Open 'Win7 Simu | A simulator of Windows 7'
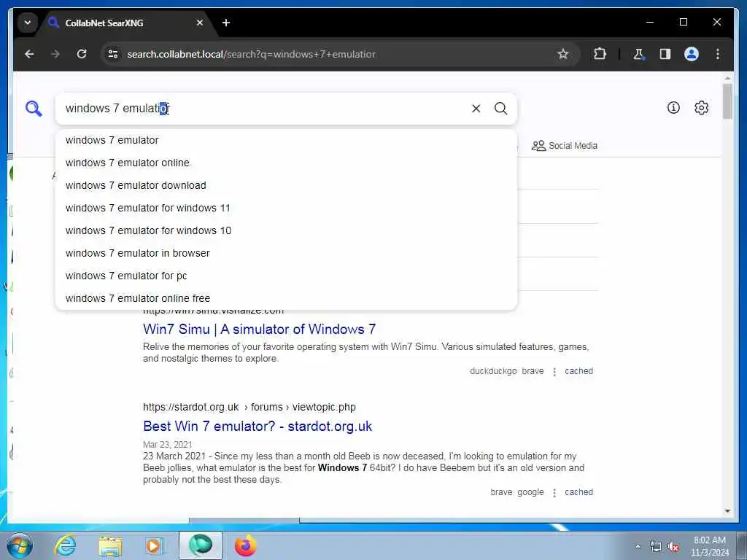The width and height of the screenshot is (747, 560). [x=259, y=329]
